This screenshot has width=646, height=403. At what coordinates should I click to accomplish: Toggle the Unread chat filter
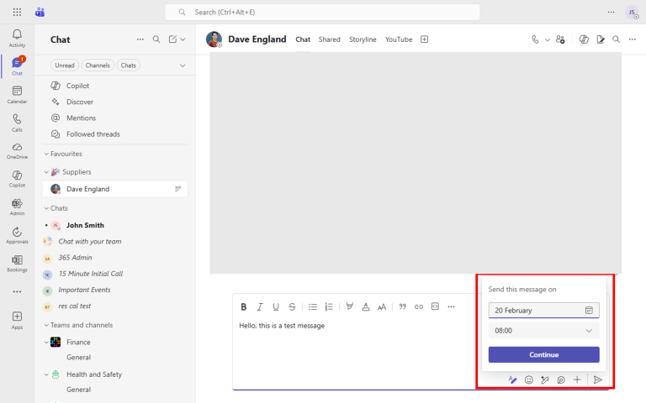(64, 65)
